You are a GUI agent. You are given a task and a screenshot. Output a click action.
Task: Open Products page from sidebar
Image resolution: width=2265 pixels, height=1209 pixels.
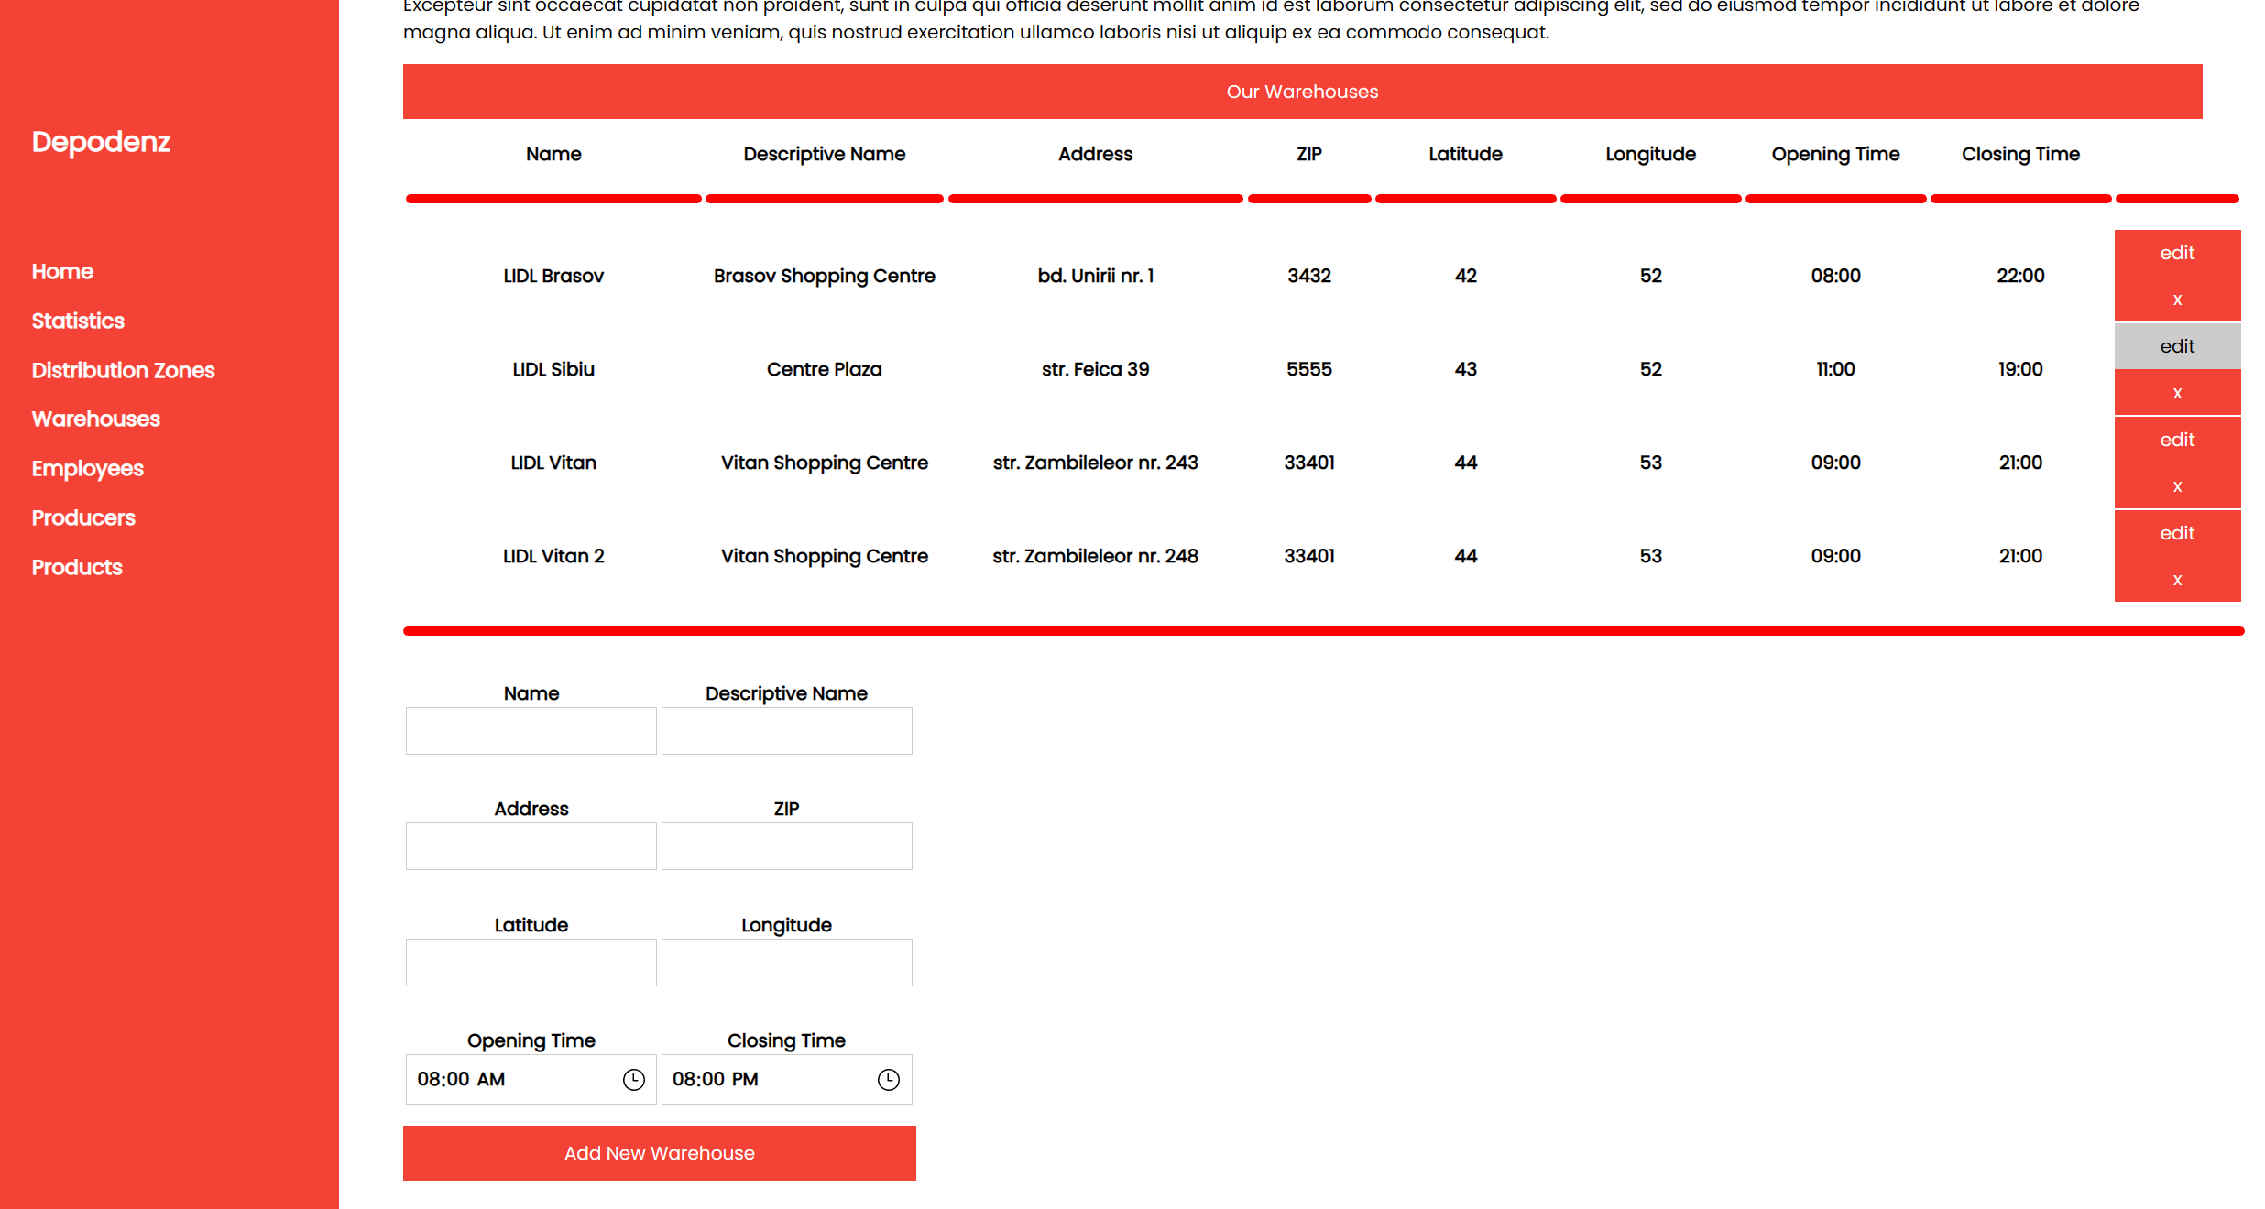[x=77, y=568]
